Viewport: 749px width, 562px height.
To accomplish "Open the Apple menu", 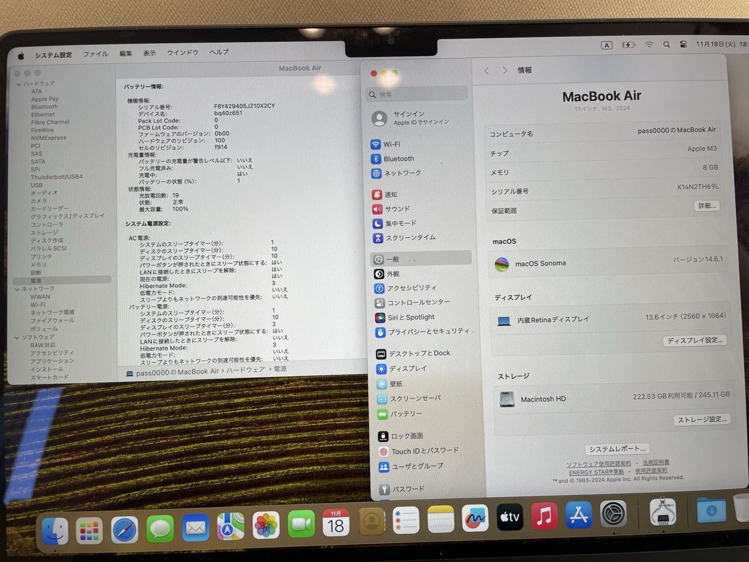I will click(x=20, y=56).
